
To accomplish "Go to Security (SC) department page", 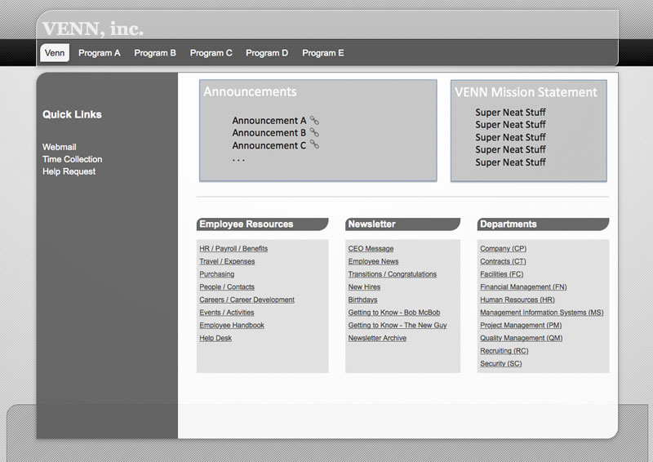I will [501, 364].
